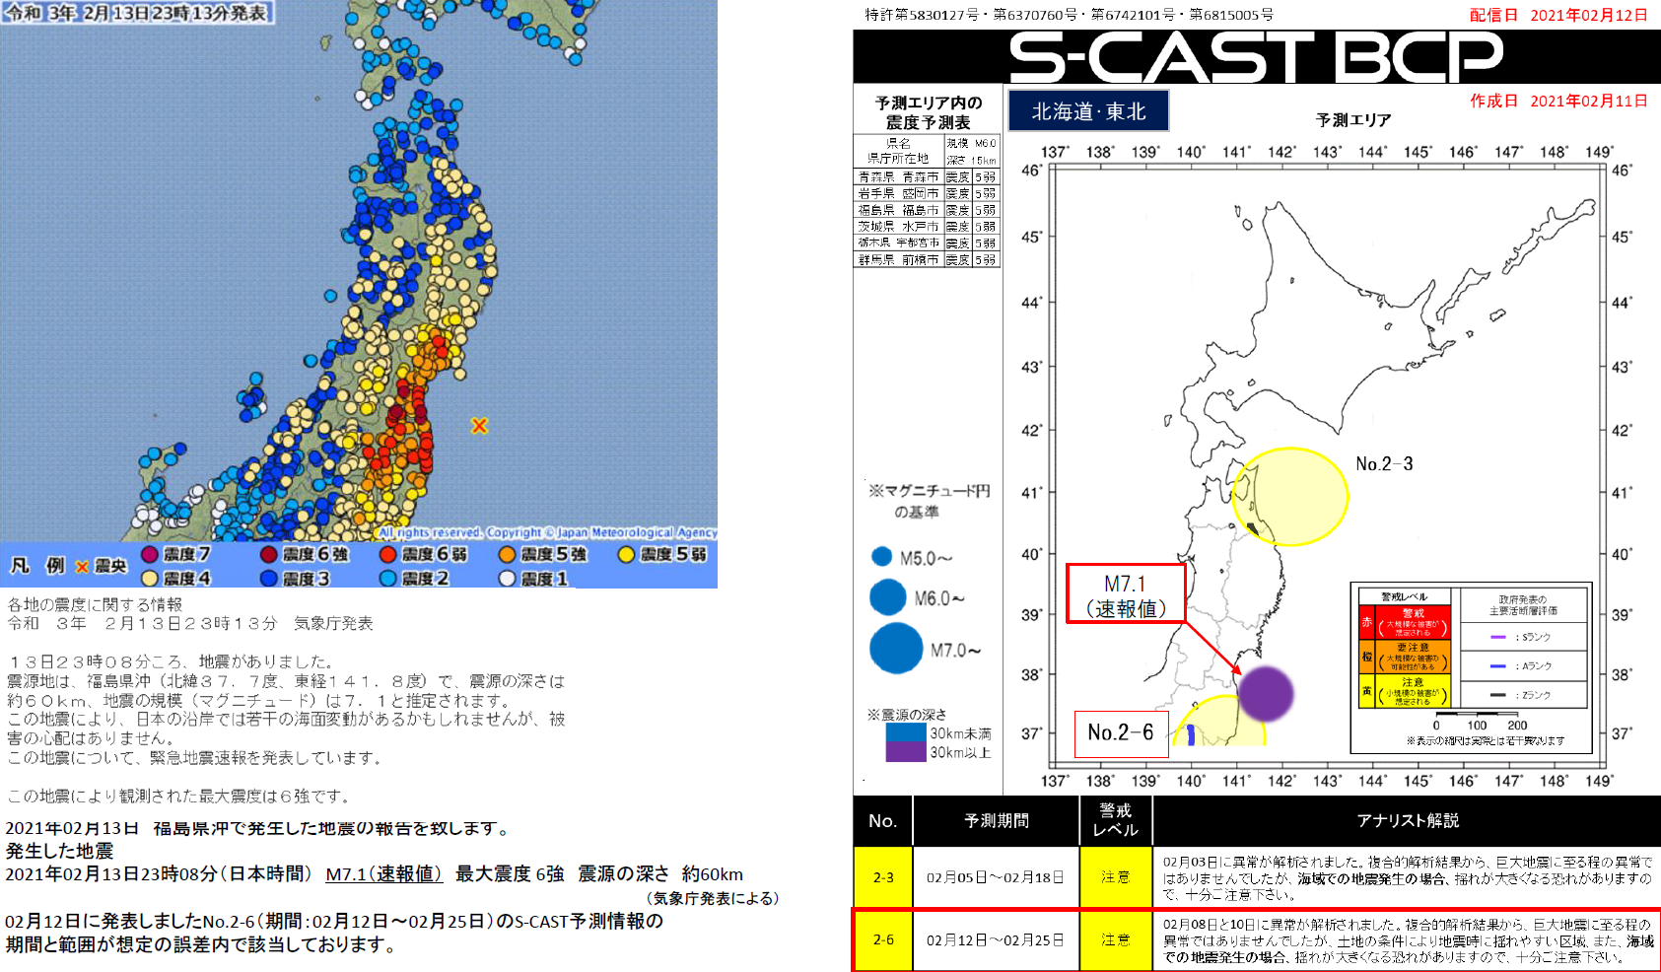1661x972 pixels.
Task: Click the 震度3 legend circle
Action: point(269,579)
